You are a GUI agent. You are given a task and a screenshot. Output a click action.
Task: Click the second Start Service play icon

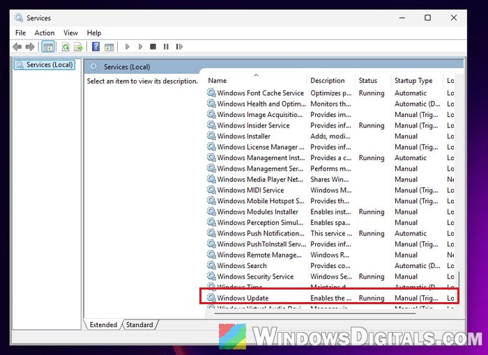click(x=140, y=47)
